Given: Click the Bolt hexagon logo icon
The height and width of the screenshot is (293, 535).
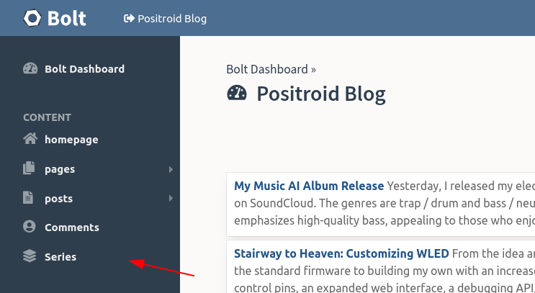Looking at the screenshot, I should coord(32,18).
